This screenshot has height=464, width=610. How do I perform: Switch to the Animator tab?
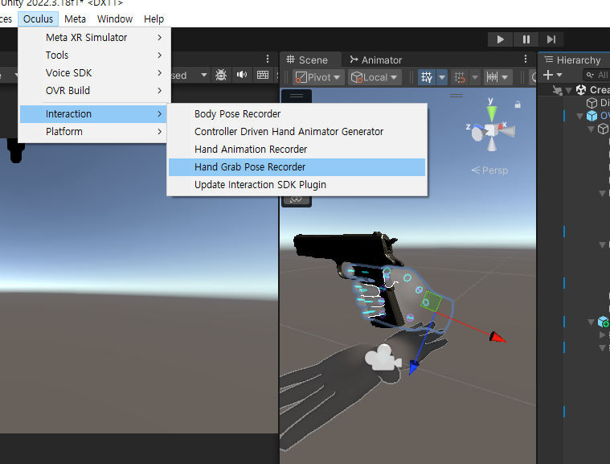click(x=376, y=60)
